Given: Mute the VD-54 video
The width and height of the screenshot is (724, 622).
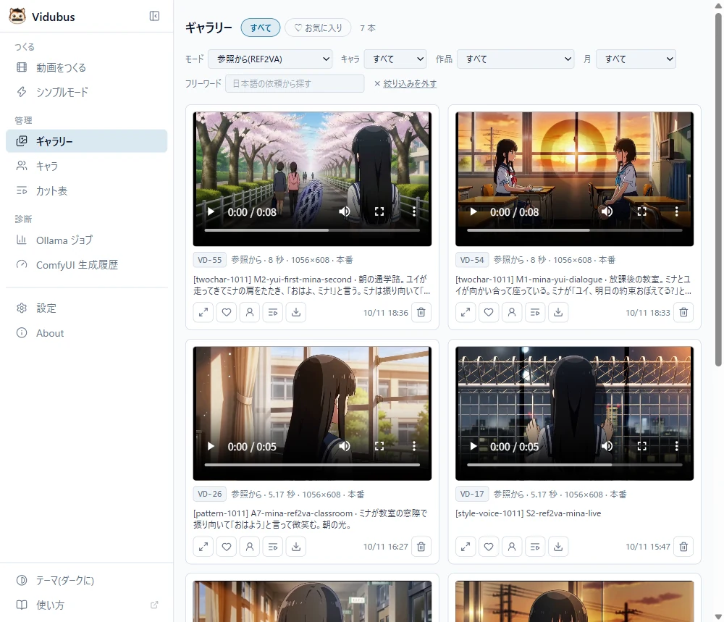Looking at the screenshot, I should click(607, 211).
